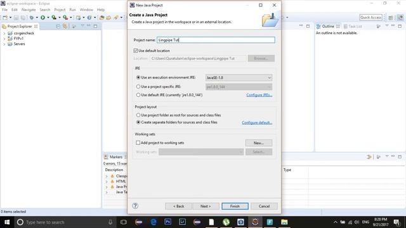The width and height of the screenshot is (406, 228).
Task: Click the Windows Start button
Action: point(7,222)
